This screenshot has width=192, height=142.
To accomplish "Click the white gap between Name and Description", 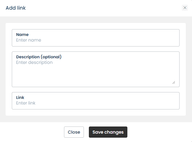I will (x=96, y=49).
